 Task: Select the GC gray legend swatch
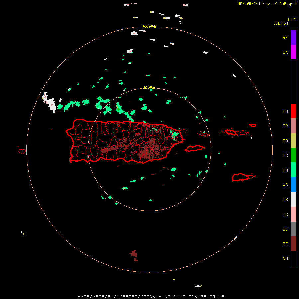[293, 229]
